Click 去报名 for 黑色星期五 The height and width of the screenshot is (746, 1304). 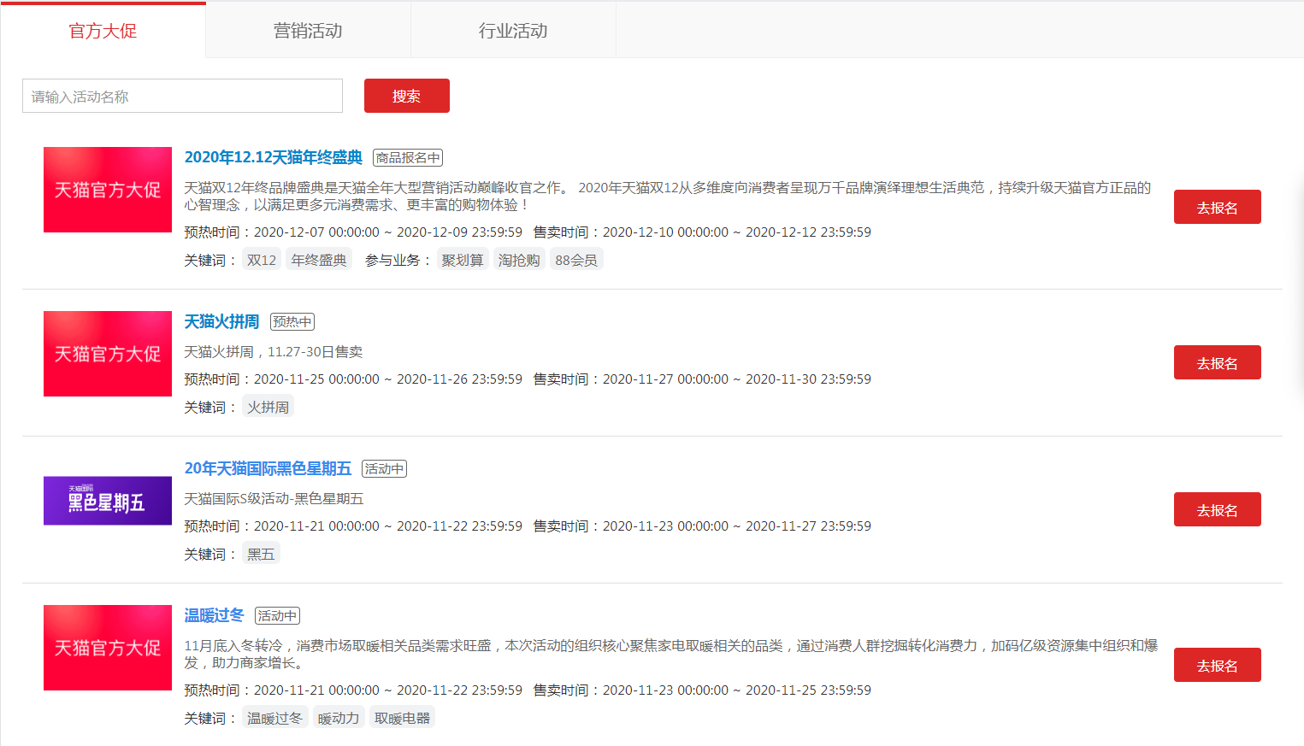(x=1217, y=509)
